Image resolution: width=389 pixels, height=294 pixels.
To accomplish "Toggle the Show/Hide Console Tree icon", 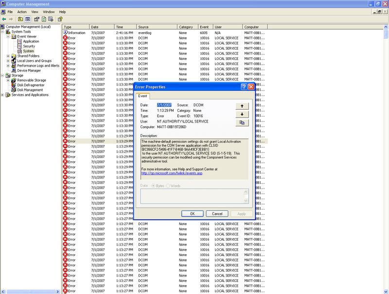I will point(28,19).
